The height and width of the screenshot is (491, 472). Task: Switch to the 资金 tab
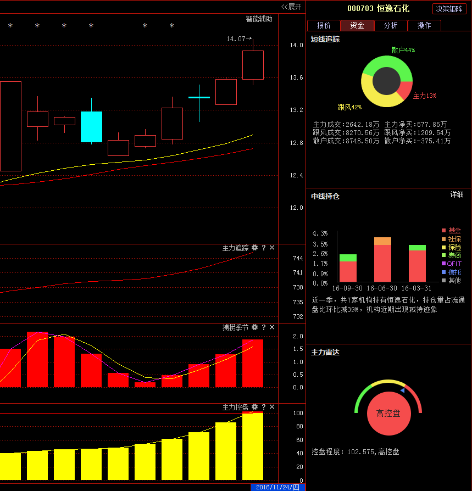click(x=357, y=25)
